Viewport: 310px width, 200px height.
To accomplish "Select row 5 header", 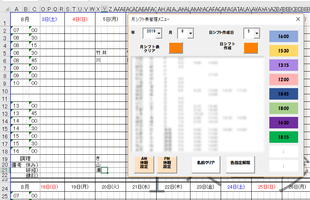I will point(5,53).
